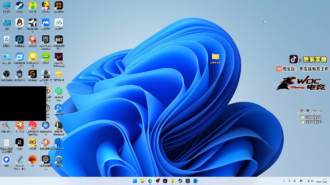
Task: Open Tencent Meeting blue shortcut
Action: (x=46, y=23)
